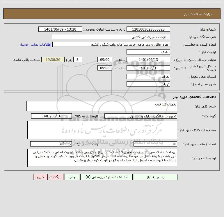224x217 pixels.
Task: Click the label حداقل تاریخ اعتبار قیمت
Action: click(203, 68)
